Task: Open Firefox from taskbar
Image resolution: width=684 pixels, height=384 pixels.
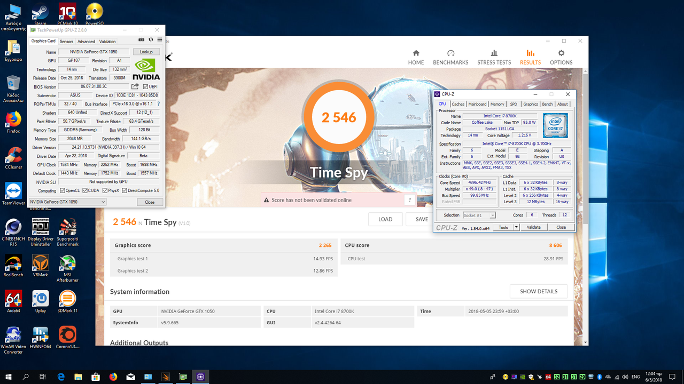Action: pos(113,377)
